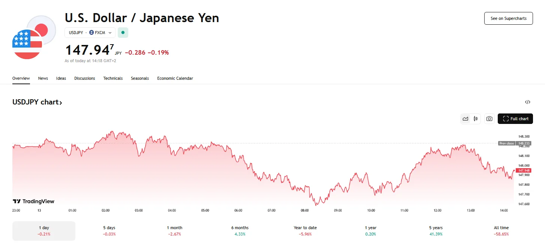Click the green market status indicator

tap(123, 33)
